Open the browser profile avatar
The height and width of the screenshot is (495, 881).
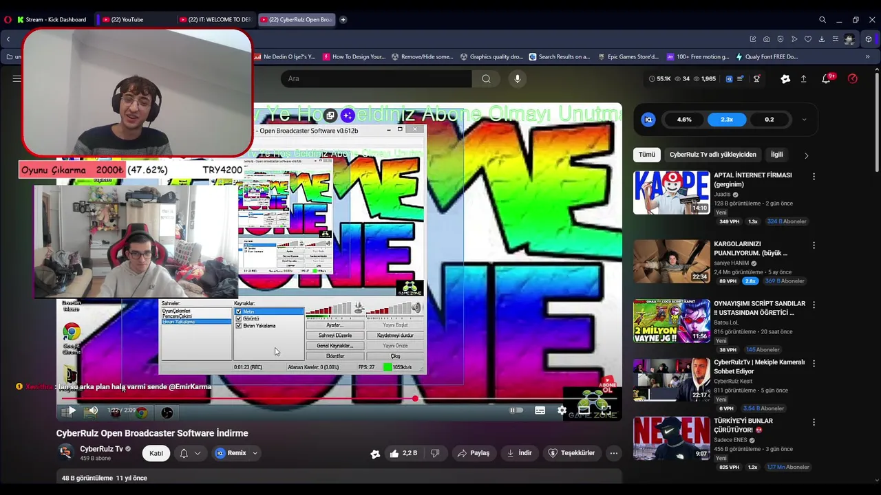[x=849, y=39]
